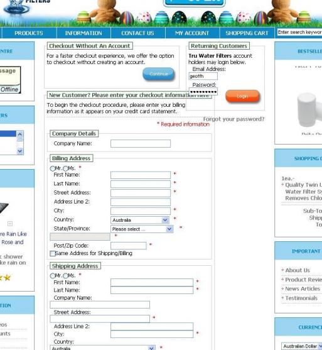Viewport: 322px width, 350px height.
Task: Open the About Us link
Action: (x=298, y=270)
